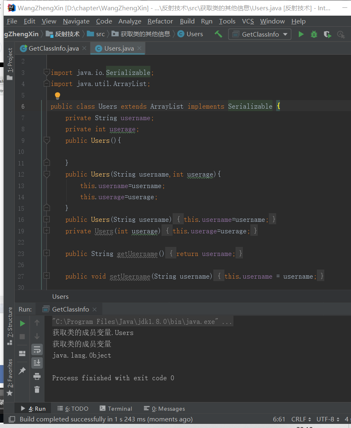Toggle soft-wrap in Run console
Screen dimensions: 351x428
37,349
